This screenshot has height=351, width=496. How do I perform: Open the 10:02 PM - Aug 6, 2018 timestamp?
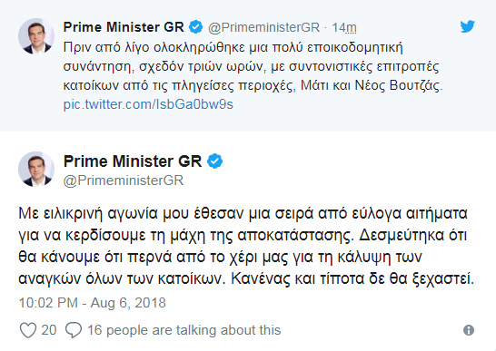[92, 303]
